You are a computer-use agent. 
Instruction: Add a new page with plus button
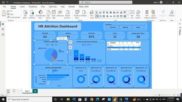coord(35,91)
